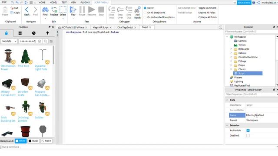Collapse the Workspace tree node
Screen dimensions: 278x156
(227, 37)
